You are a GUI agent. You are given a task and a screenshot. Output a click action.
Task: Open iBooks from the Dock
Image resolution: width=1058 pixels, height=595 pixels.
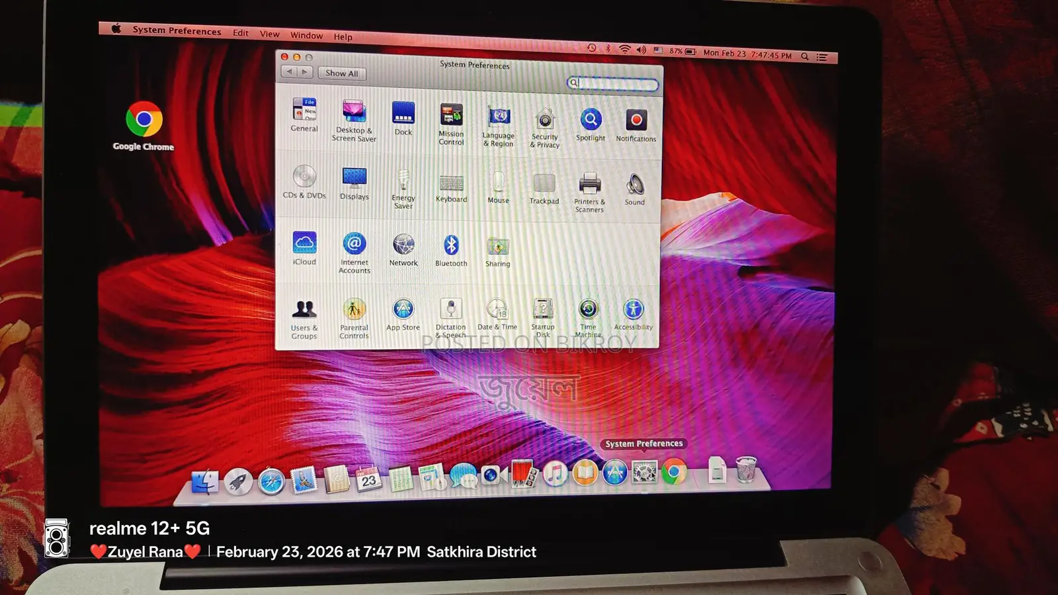click(x=585, y=473)
